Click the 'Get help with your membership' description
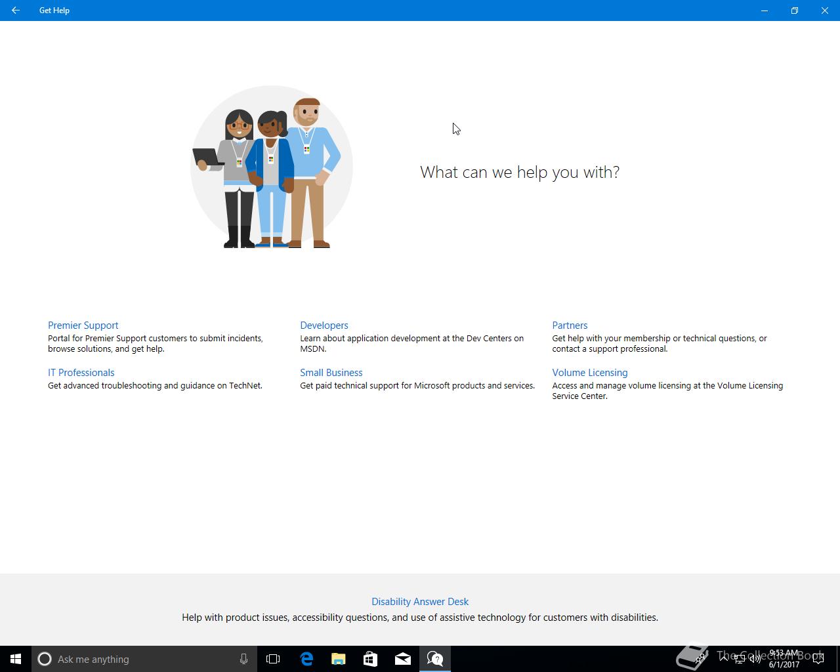 pyautogui.click(x=660, y=344)
